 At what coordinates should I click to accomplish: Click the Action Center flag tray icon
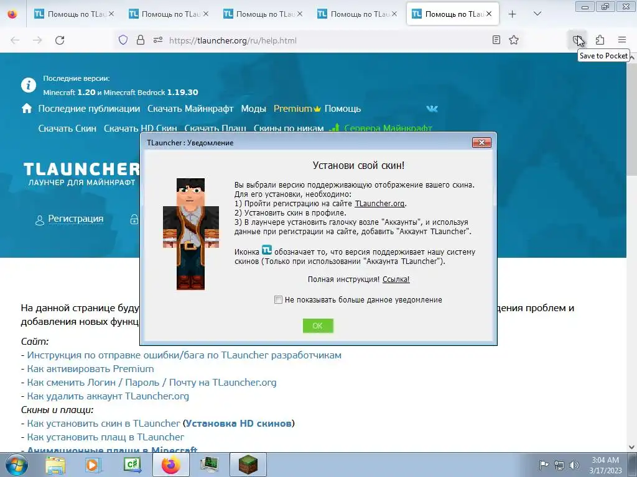pos(543,465)
